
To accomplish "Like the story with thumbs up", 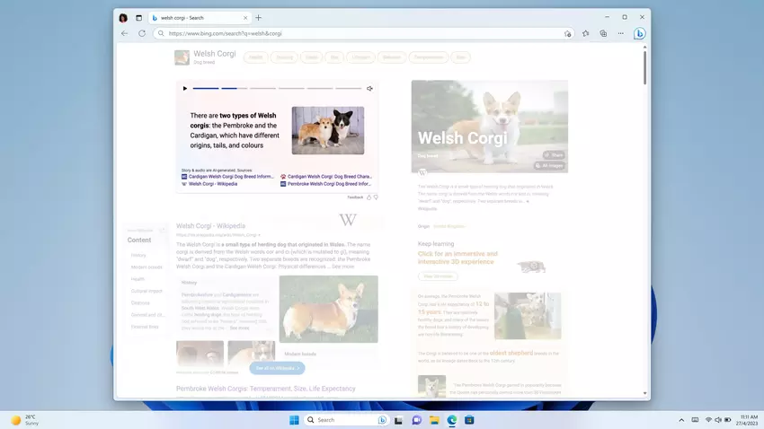I will 369,197.
